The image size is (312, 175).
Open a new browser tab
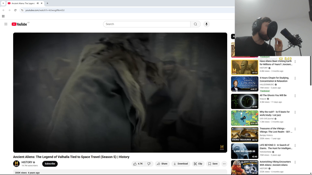(47, 3)
